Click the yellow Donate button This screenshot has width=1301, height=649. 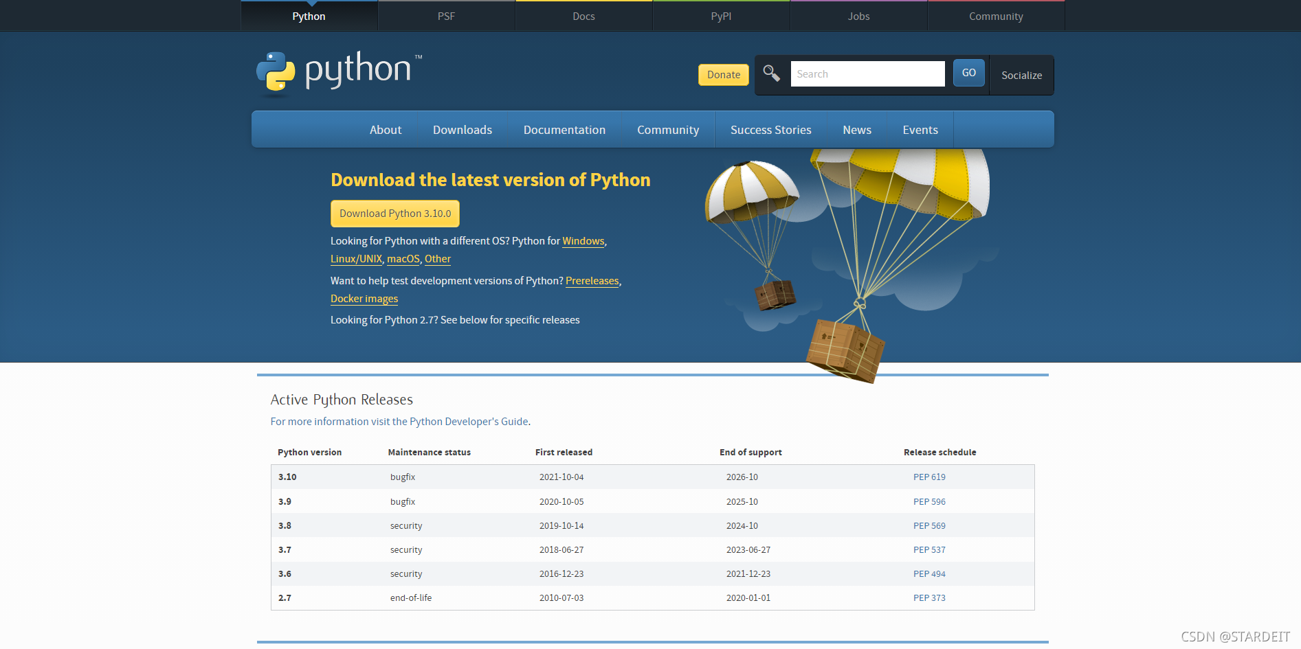(x=724, y=75)
